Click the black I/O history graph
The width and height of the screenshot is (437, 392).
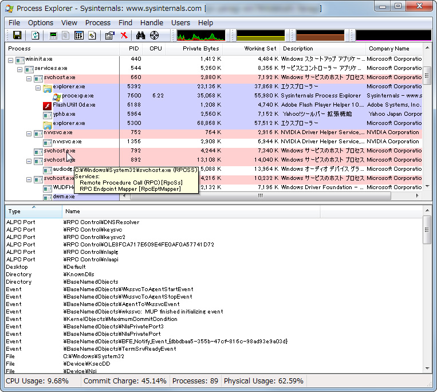(393, 36)
